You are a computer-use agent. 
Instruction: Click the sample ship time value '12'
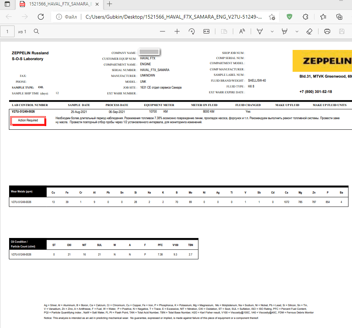click(x=57, y=93)
